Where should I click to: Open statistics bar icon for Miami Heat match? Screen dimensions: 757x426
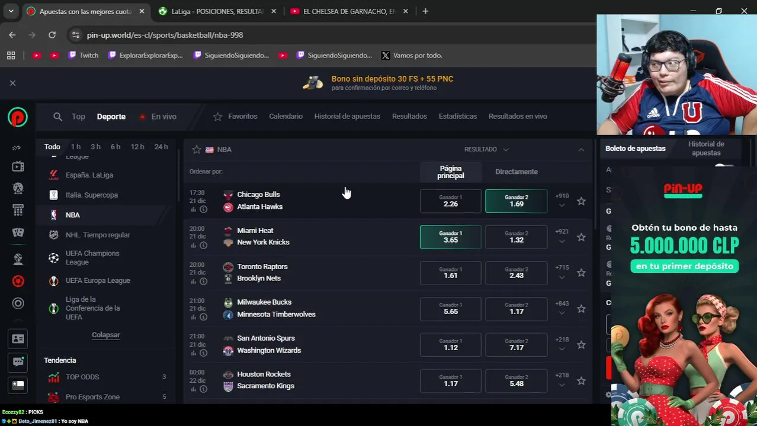(x=193, y=246)
